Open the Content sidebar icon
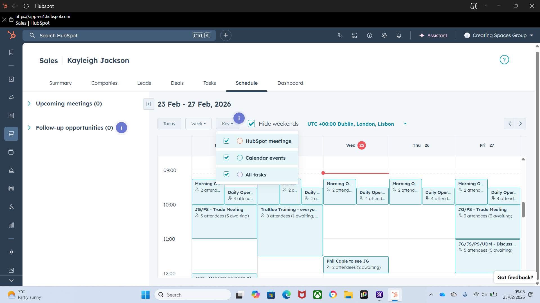 pyautogui.click(x=11, y=116)
